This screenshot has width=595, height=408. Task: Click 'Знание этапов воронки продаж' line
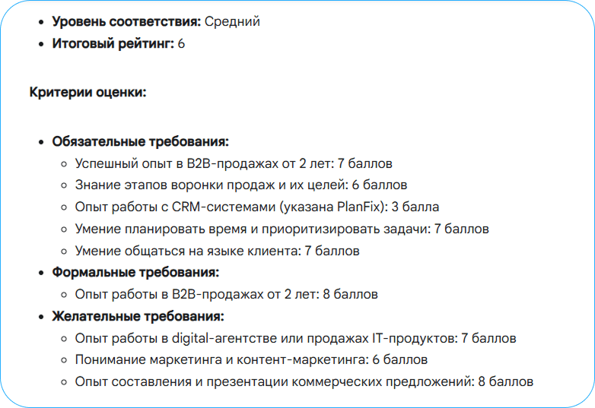point(241,185)
